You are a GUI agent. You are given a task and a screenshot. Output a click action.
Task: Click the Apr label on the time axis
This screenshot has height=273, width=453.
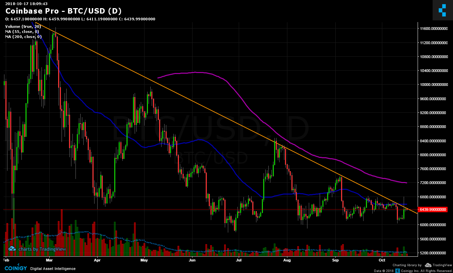coord(98,260)
